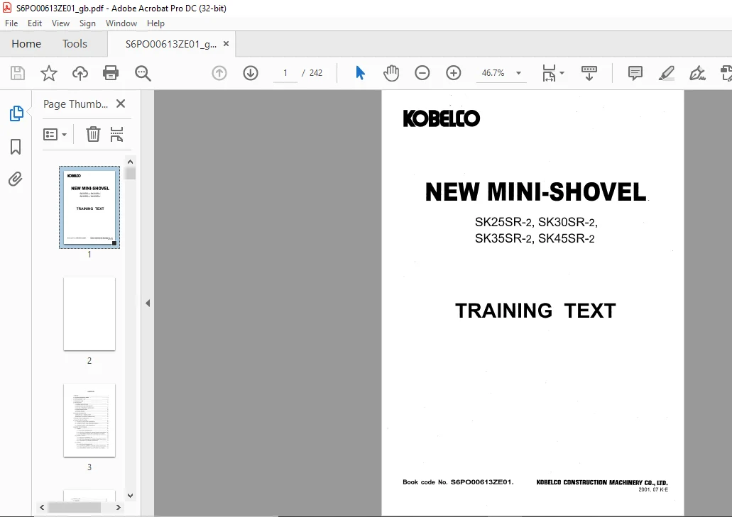Delete selected page with trash icon
Screen dimensions: 732x517
[93, 134]
